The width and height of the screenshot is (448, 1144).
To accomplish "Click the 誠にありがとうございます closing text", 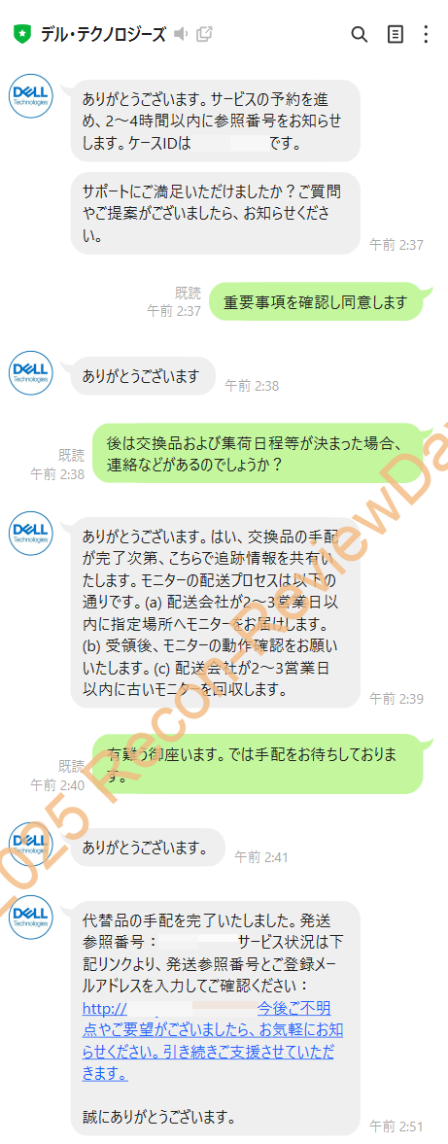I will 158,1116.
